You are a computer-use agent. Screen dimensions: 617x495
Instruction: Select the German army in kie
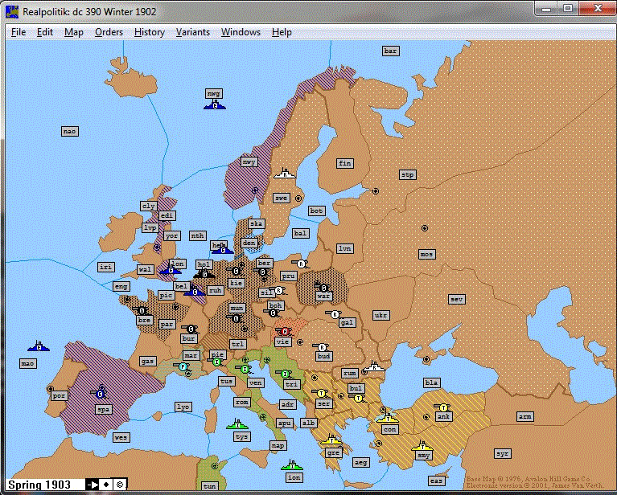click(236, 271)
